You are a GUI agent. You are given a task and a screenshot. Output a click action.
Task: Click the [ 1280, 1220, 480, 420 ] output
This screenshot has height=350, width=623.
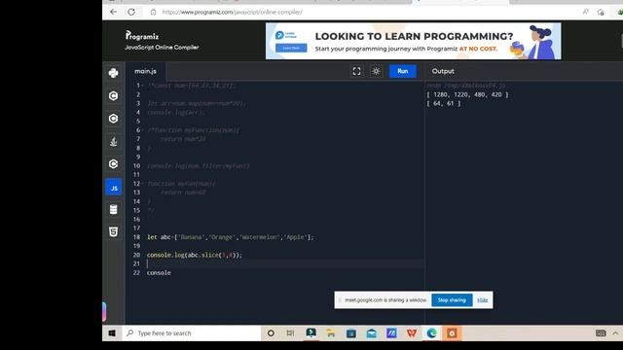tap(467, 94)
